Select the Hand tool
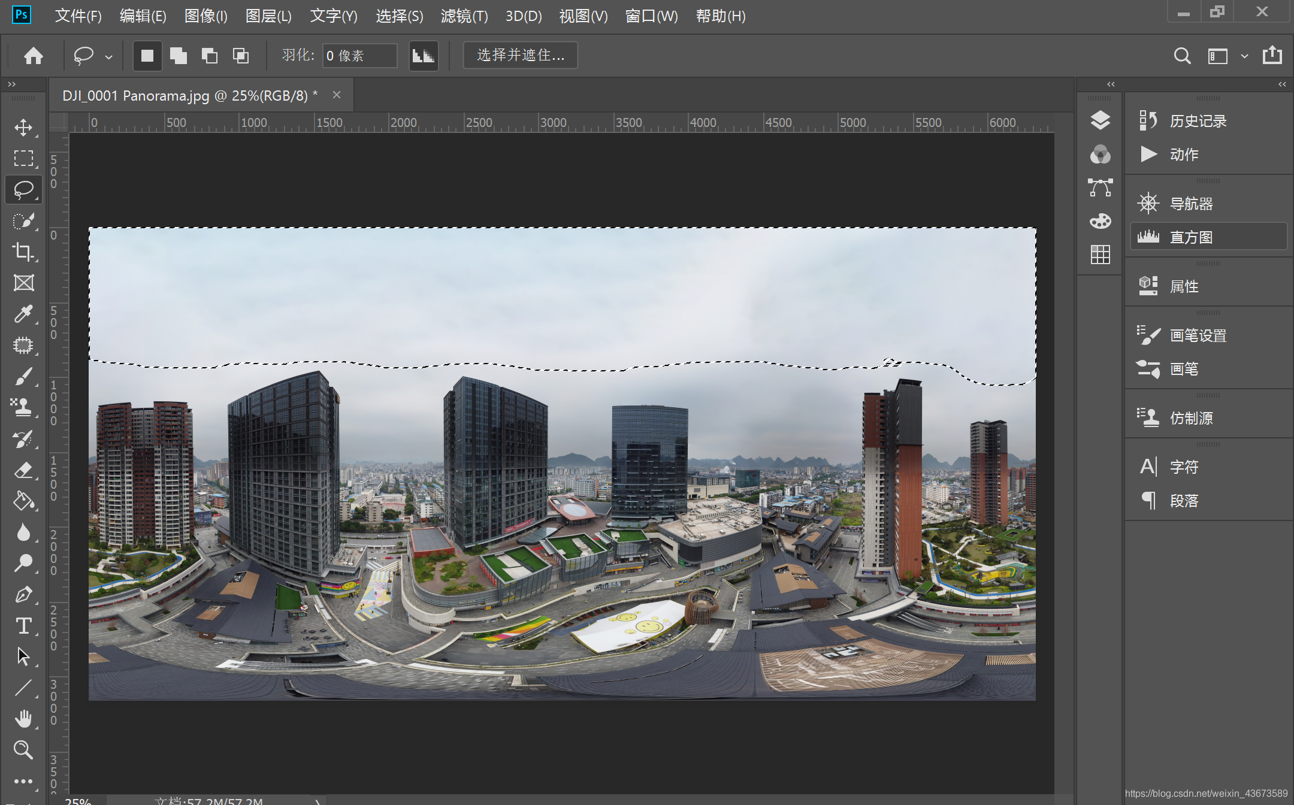The height and width of the screenshot is (805, 1294). pyautogui.click(x=23, y=719)
